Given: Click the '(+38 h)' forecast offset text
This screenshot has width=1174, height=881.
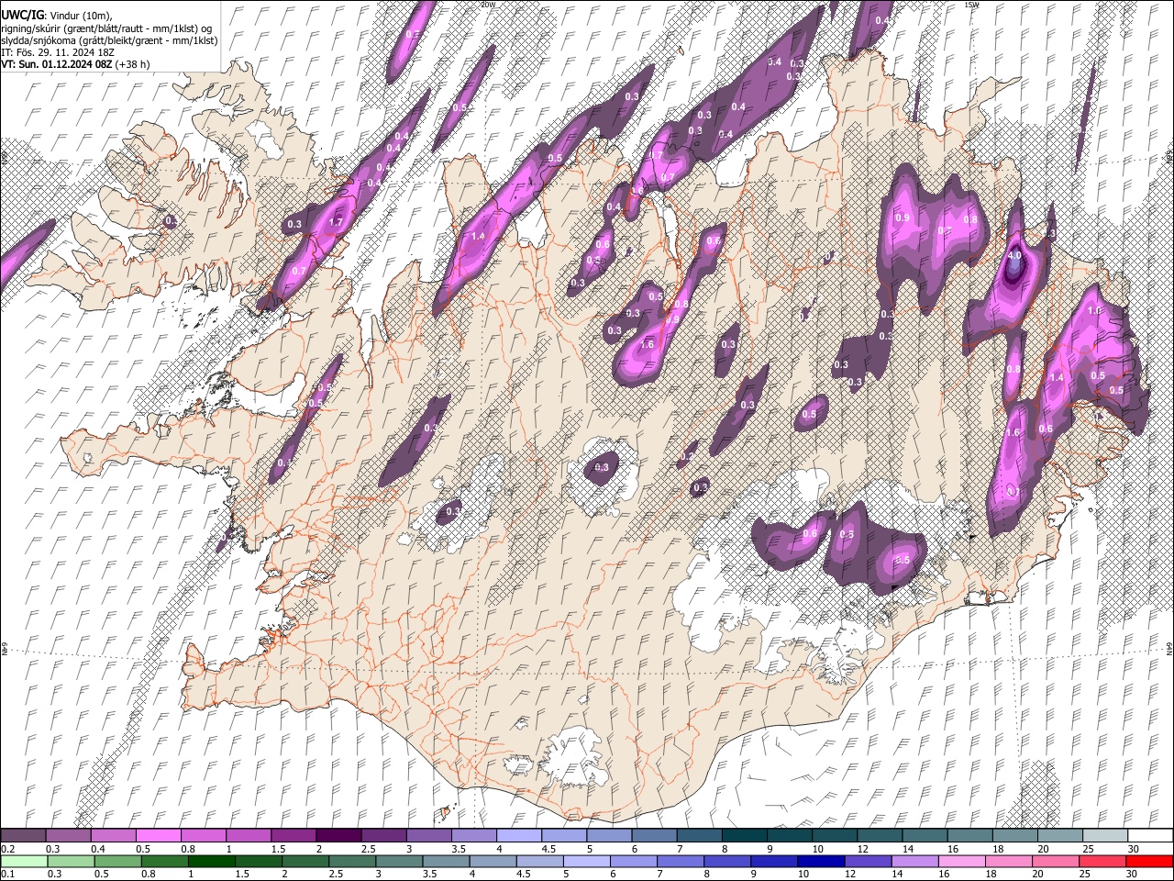Looking at the screenshot, I should point(133,64).
